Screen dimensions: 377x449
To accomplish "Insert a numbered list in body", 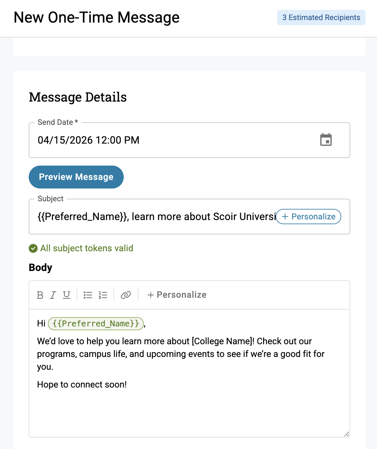I will point(103,295).
